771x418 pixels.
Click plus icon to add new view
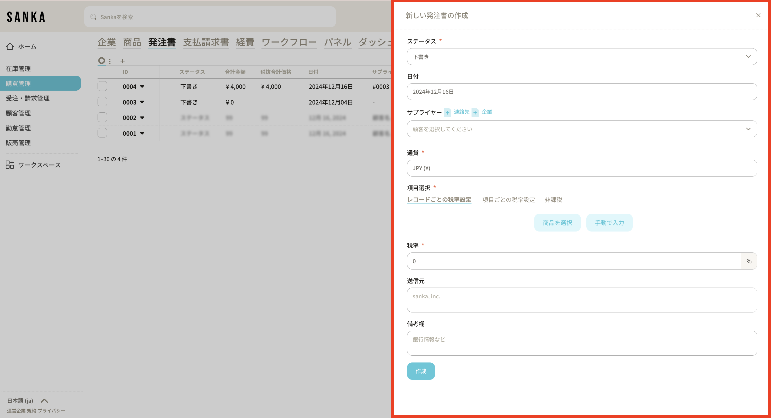tap(122, 61)
